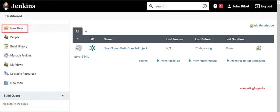Click the add description link

pyautogui.click(x=263, y=26)
